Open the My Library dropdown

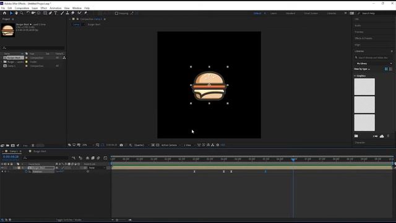[x=374, y=63]
